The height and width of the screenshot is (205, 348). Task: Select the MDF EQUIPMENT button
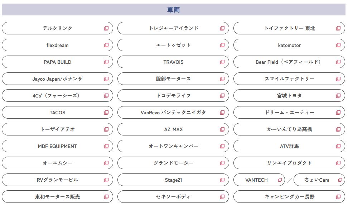57,146
